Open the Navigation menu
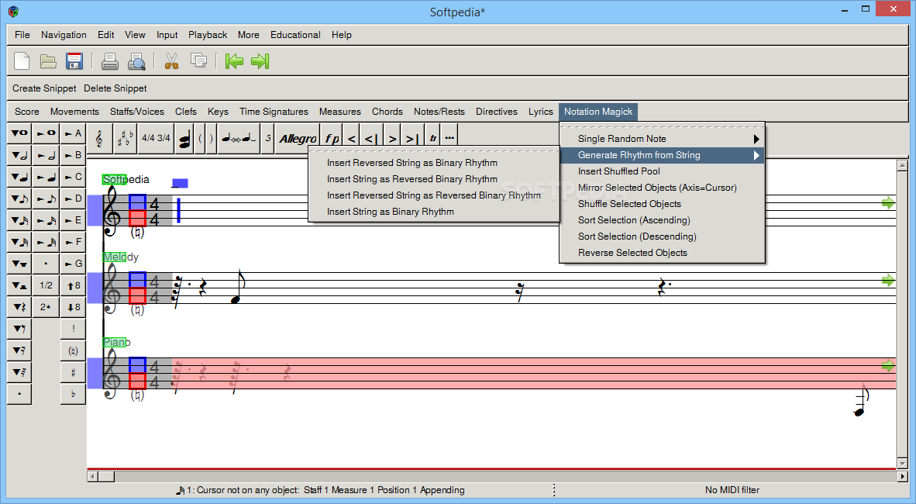The height and width of the screenshot is (504, 916). [x=64, y=35]
